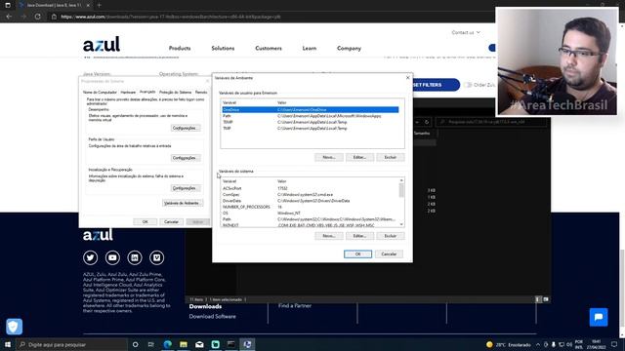The image size is (625, 351).
Task: Click the SET FILTERS button
Action: (436, 85)
